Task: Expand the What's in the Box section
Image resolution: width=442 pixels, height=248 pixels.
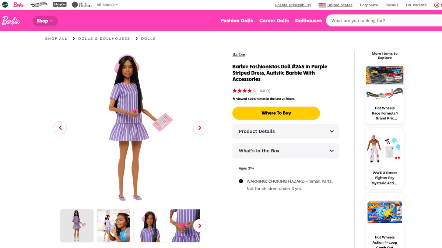Action: point(285,151)
